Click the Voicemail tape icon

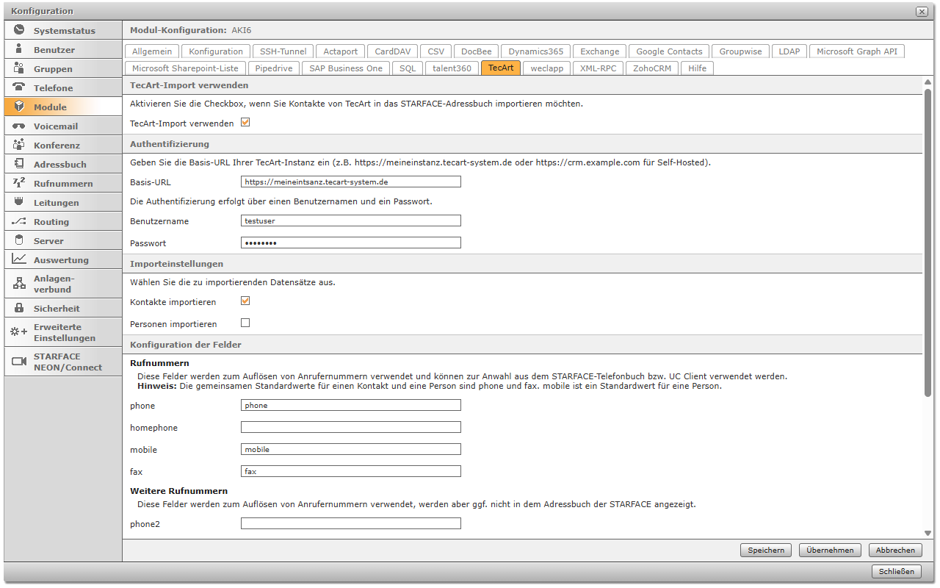pos(19,126)
